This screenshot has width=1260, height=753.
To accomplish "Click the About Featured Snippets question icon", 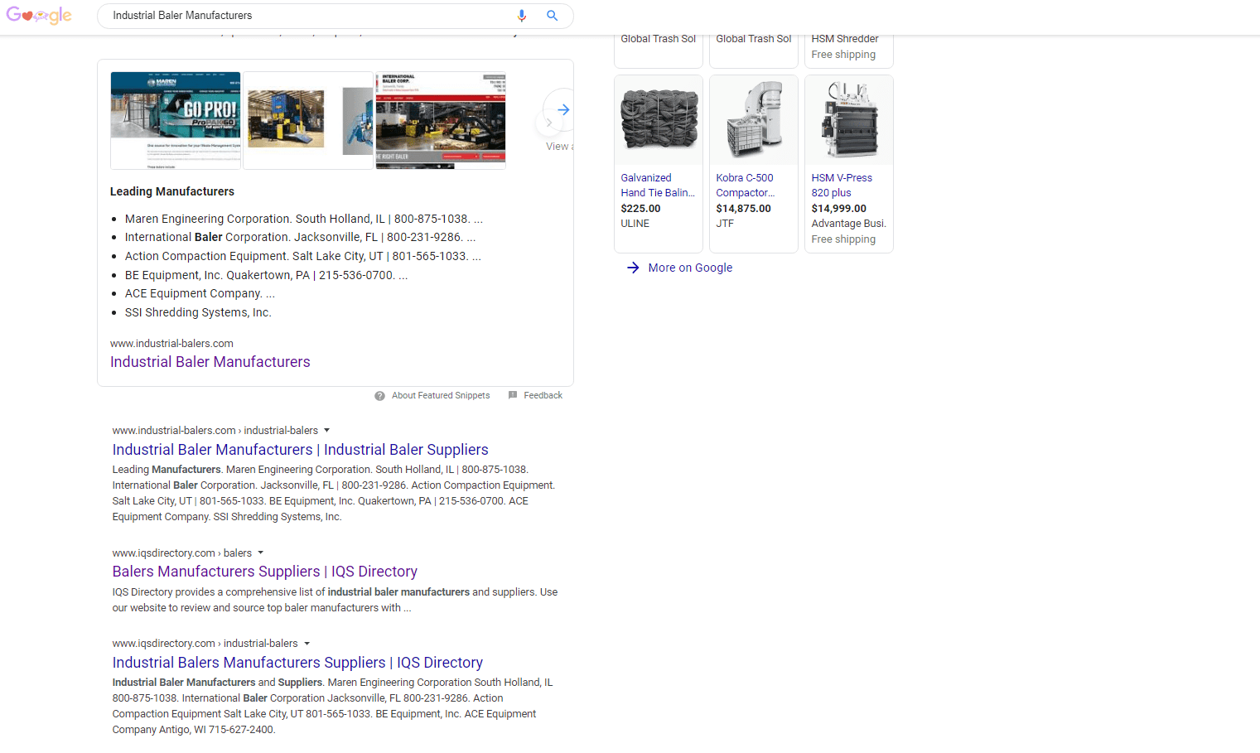I will click(379, 396).
